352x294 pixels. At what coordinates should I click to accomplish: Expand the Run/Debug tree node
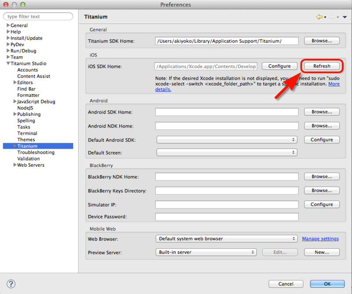coord(8,51)
